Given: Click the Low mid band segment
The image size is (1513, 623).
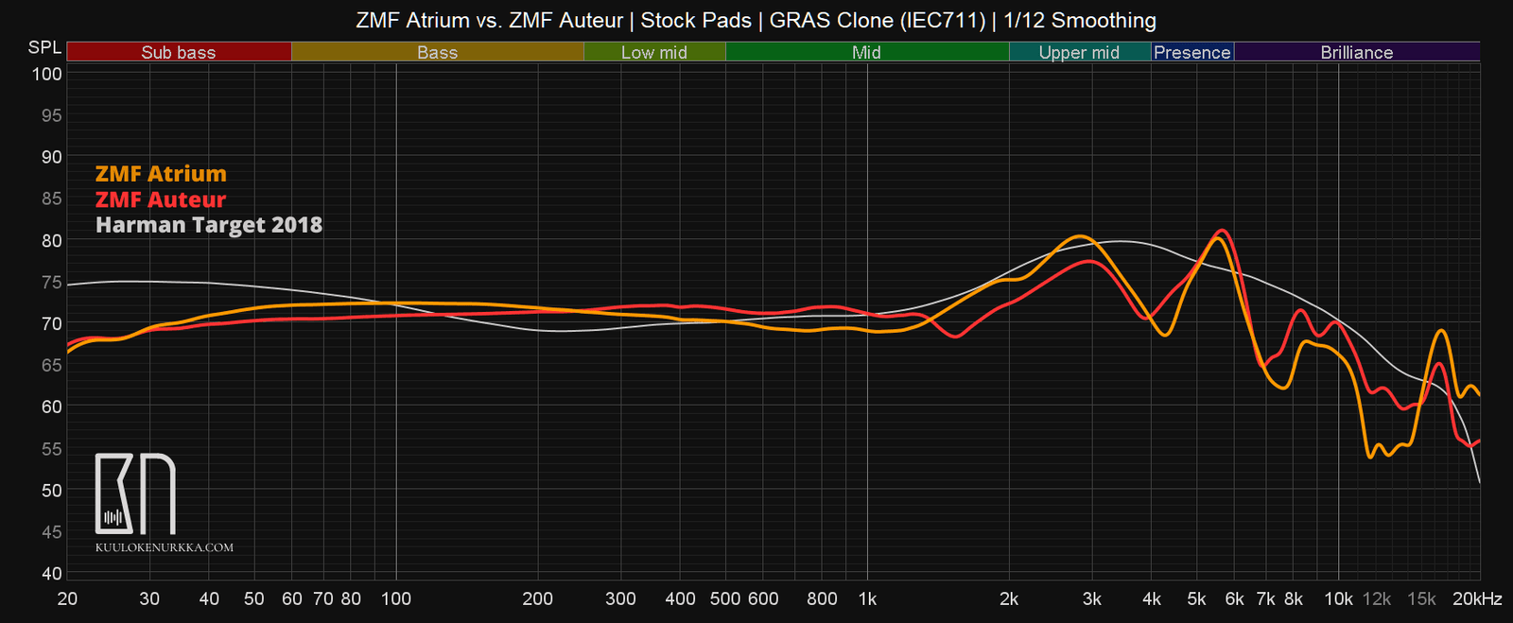Looking at the screenshot, I should (x=654, y=53).
